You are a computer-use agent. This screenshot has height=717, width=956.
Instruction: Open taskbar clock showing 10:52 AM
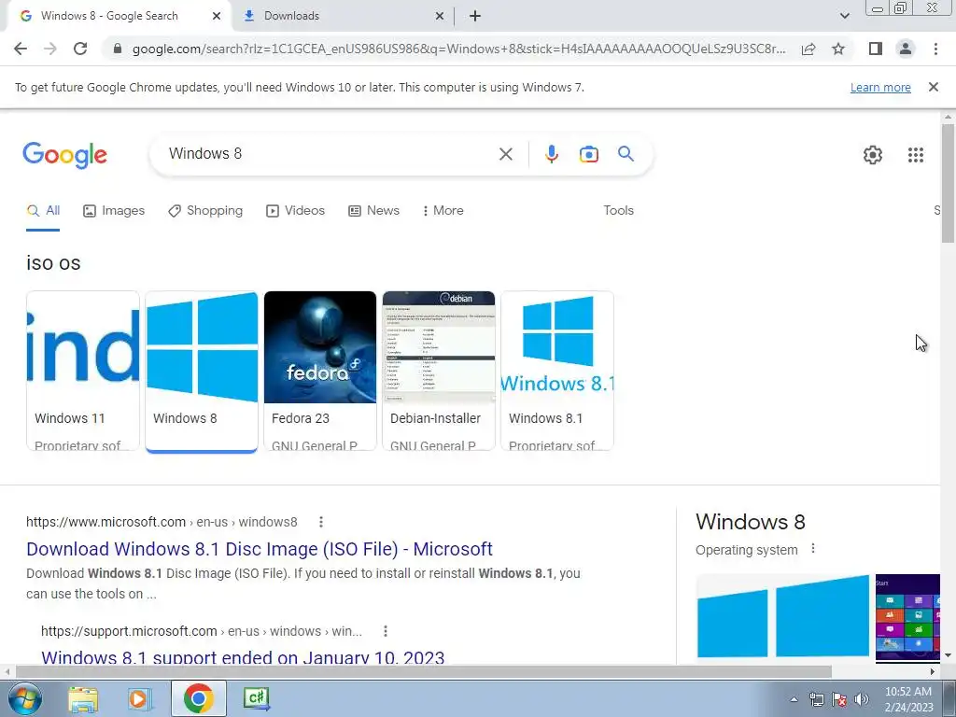pos(908,699)
